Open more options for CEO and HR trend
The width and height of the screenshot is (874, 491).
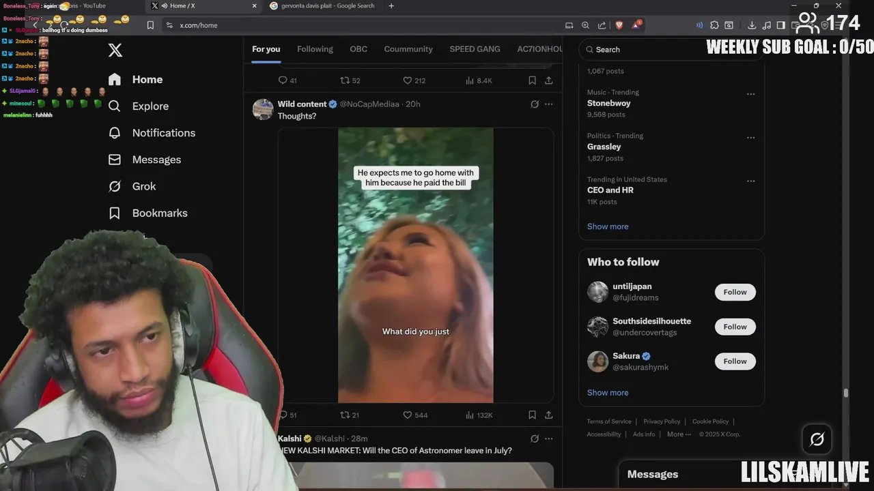click(x=750, y=181)
